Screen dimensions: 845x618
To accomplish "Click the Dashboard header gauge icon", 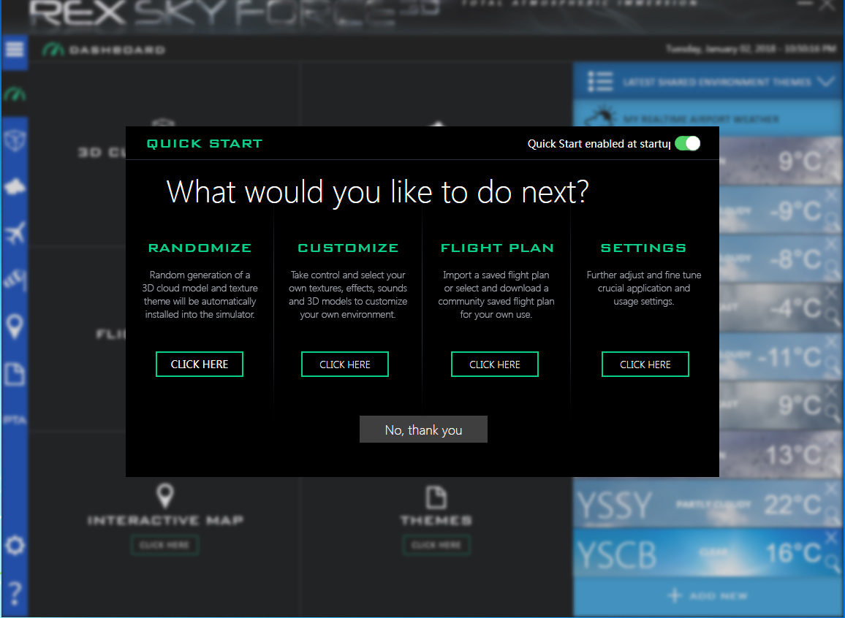I will 53,50.
